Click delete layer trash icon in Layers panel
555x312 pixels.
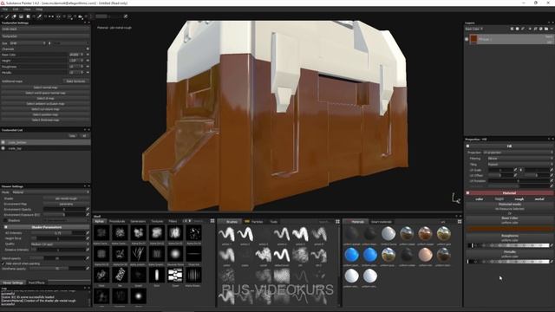coord(552,29)
